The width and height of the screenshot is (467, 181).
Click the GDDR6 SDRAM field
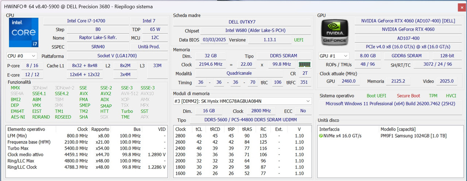click(407, 56)
